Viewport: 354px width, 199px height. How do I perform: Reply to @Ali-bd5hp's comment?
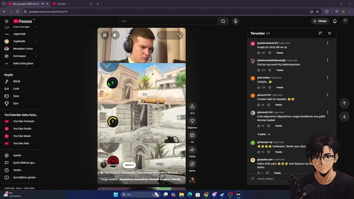[280, 88]
